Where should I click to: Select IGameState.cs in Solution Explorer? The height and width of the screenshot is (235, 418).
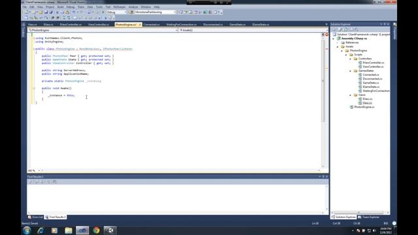click(371, 87)
